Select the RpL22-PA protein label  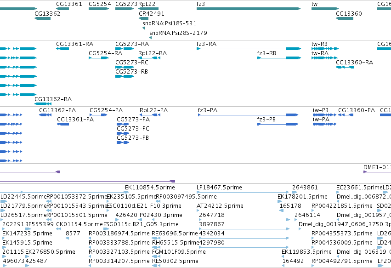pos(153,110)
